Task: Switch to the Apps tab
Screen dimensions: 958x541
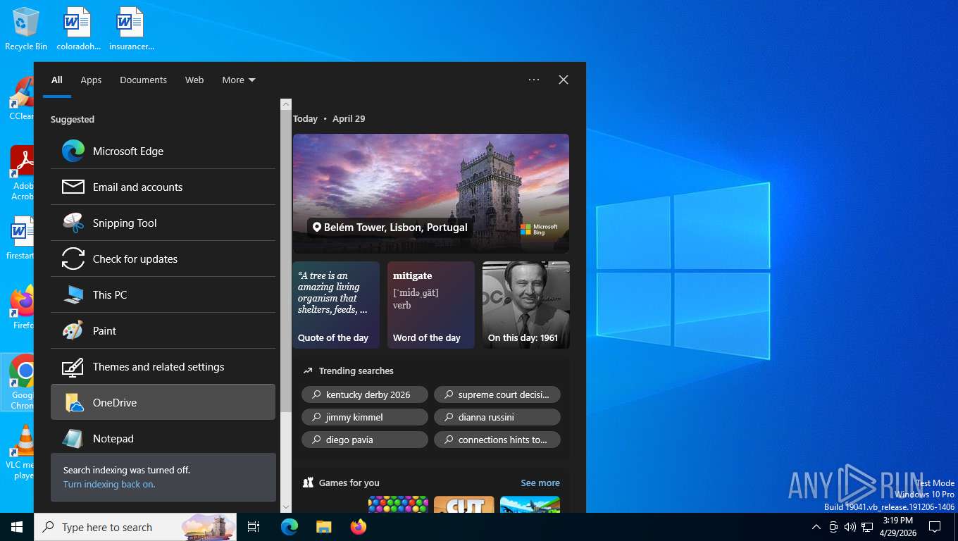Action: coord(91,80)
